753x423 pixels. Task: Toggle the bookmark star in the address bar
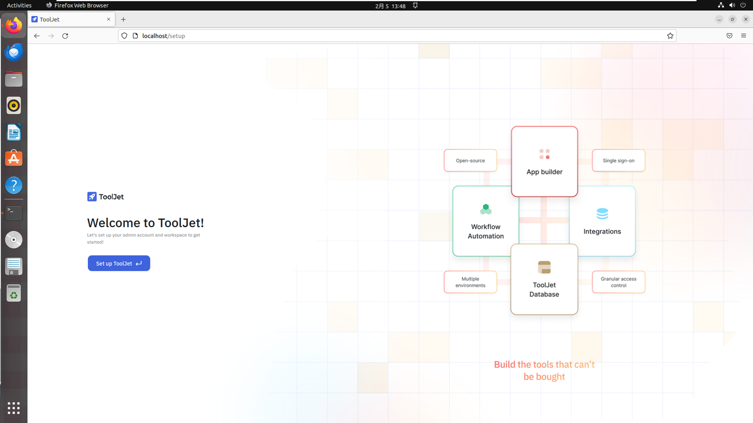[x=670, y=36]
